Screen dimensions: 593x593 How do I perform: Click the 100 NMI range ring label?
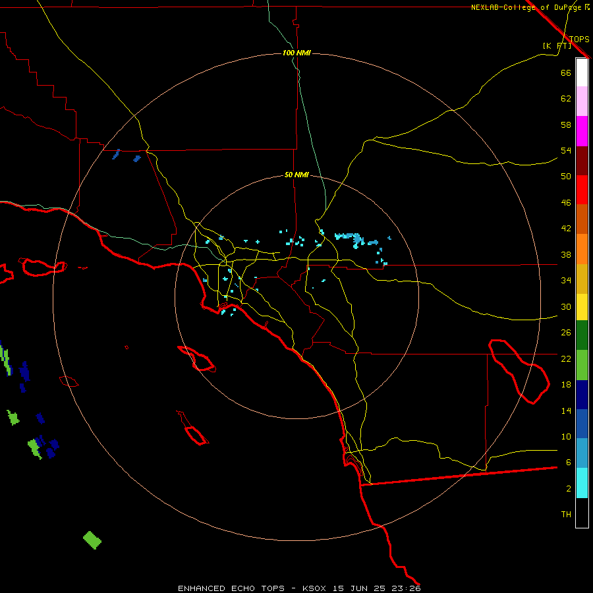[296, 53]
